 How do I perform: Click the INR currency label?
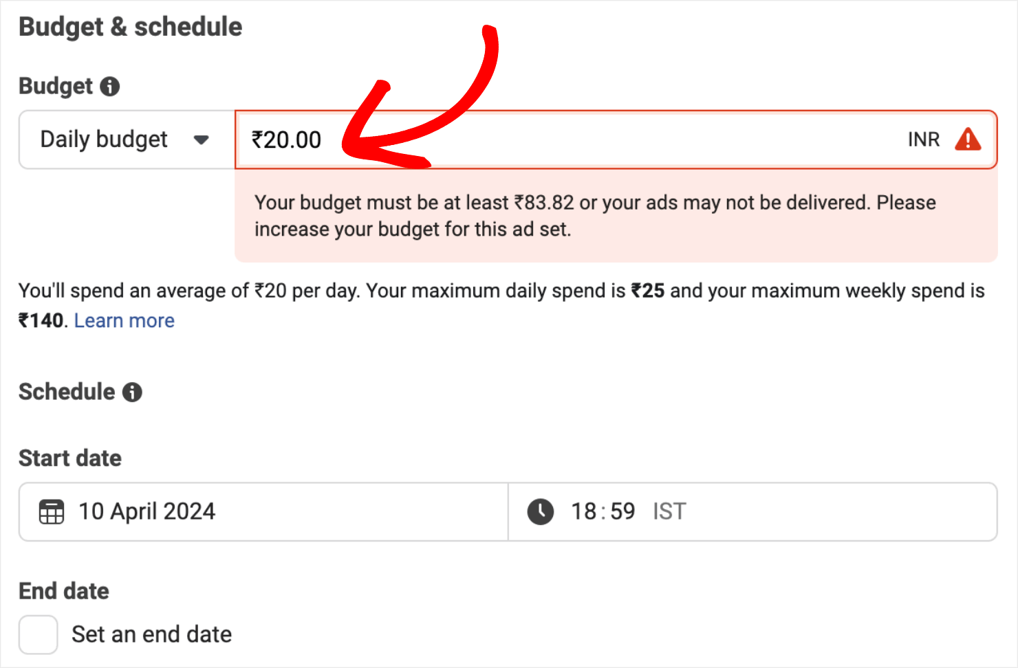(923, 140)
